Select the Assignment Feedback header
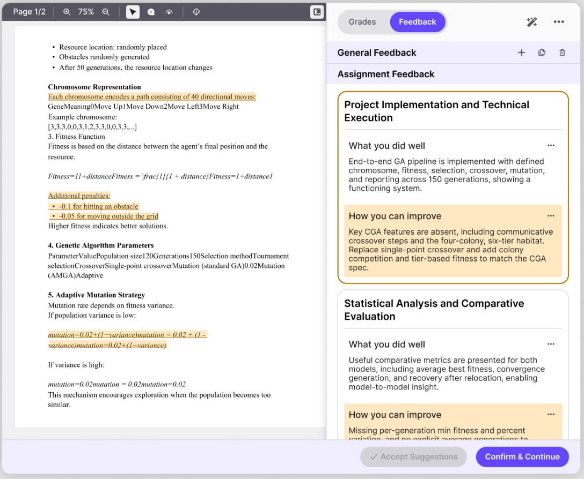 (386, 74)
